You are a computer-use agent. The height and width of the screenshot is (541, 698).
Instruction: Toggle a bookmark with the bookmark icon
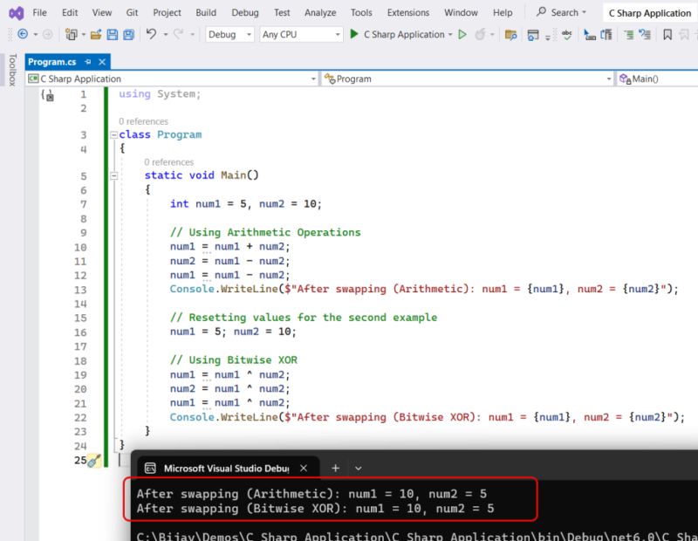pos(667,34)
